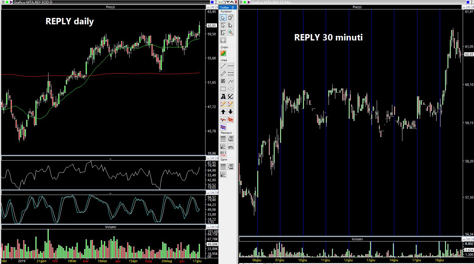Click the '13giu' date on 30 Min axis
The width and height of the screenshot is (474, 264).
click(371, 260)
